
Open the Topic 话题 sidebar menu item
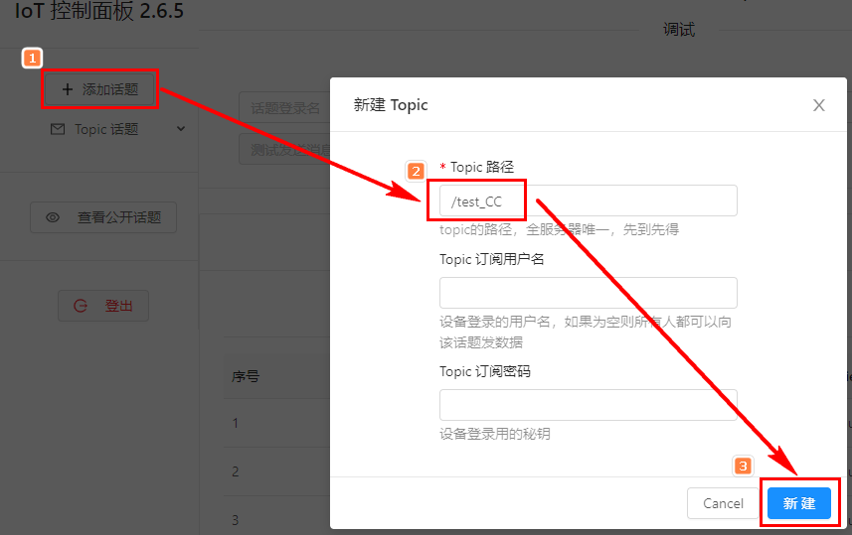pyautogui.click(x=117, y=129)
